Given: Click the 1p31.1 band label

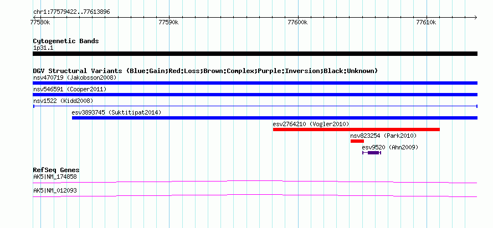Looking at the screenshot, I should coord(43,48).
